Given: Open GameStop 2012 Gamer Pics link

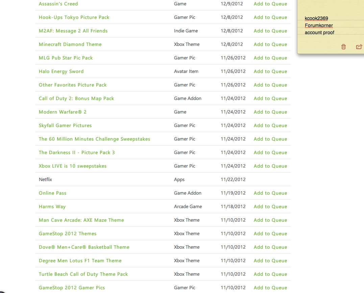Looking at the screenshot, I should (72, 288).
